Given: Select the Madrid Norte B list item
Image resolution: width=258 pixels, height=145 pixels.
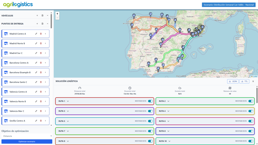Looking at the screenshot, I should [x=17, y=44].
